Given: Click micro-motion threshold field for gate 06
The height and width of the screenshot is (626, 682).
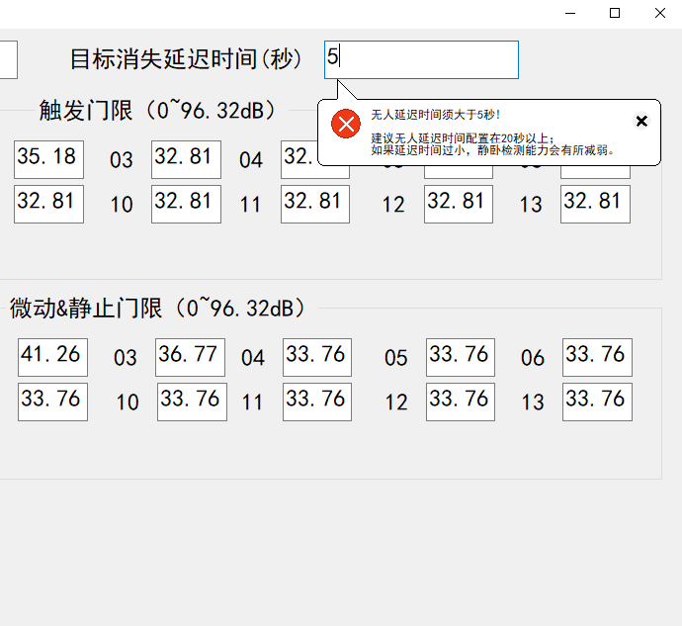Looking at the screenshot, I should point(597,357).
